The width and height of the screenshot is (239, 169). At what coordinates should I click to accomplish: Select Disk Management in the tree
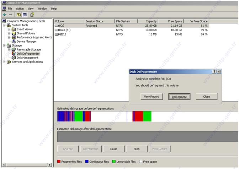(27, 58)
